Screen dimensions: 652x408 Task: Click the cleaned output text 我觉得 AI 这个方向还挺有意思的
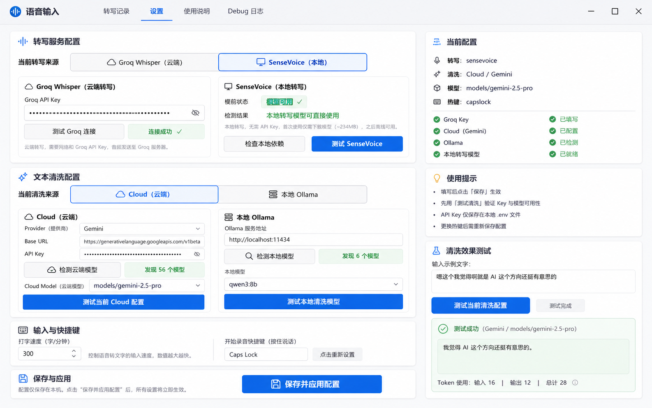(488, 348)
